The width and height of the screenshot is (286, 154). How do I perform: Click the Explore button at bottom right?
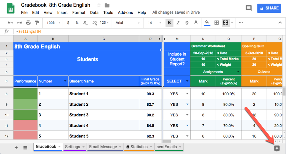click(x=277, y=148)
